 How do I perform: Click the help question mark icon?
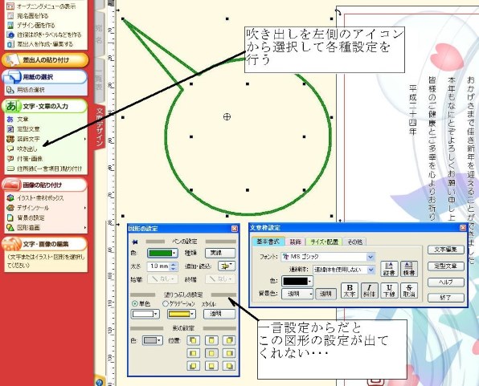[99, 382]
